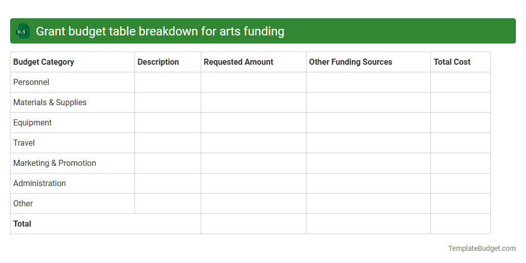Click the Total row Requested Amount cell
Screen dimensions: 526x263
[x=253, y=224]
